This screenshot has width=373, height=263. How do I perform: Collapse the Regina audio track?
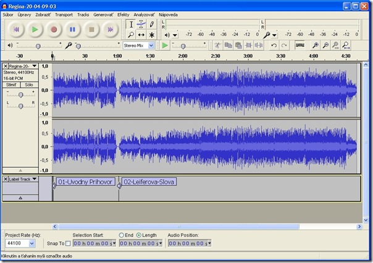click(20, 170)
